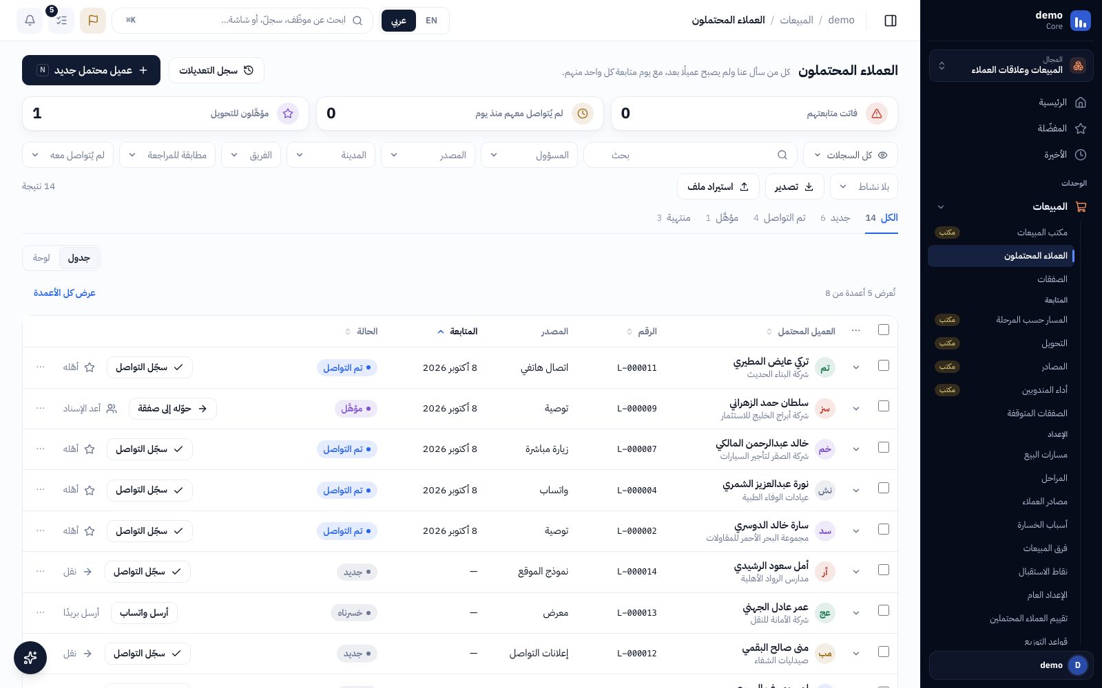Select the منتهية tab
Viewport: 1102px width, 688px height.
click(x=674, y=218)
